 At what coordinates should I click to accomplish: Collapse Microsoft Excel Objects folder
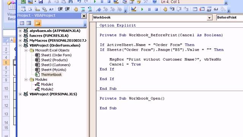[26, 50]
